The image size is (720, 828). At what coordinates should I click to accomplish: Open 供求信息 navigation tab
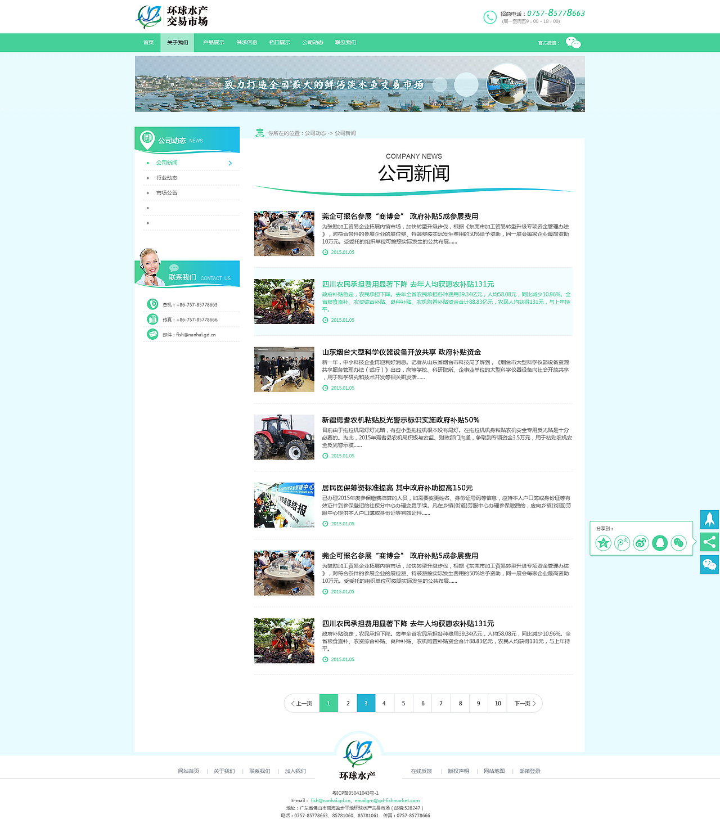247,43
